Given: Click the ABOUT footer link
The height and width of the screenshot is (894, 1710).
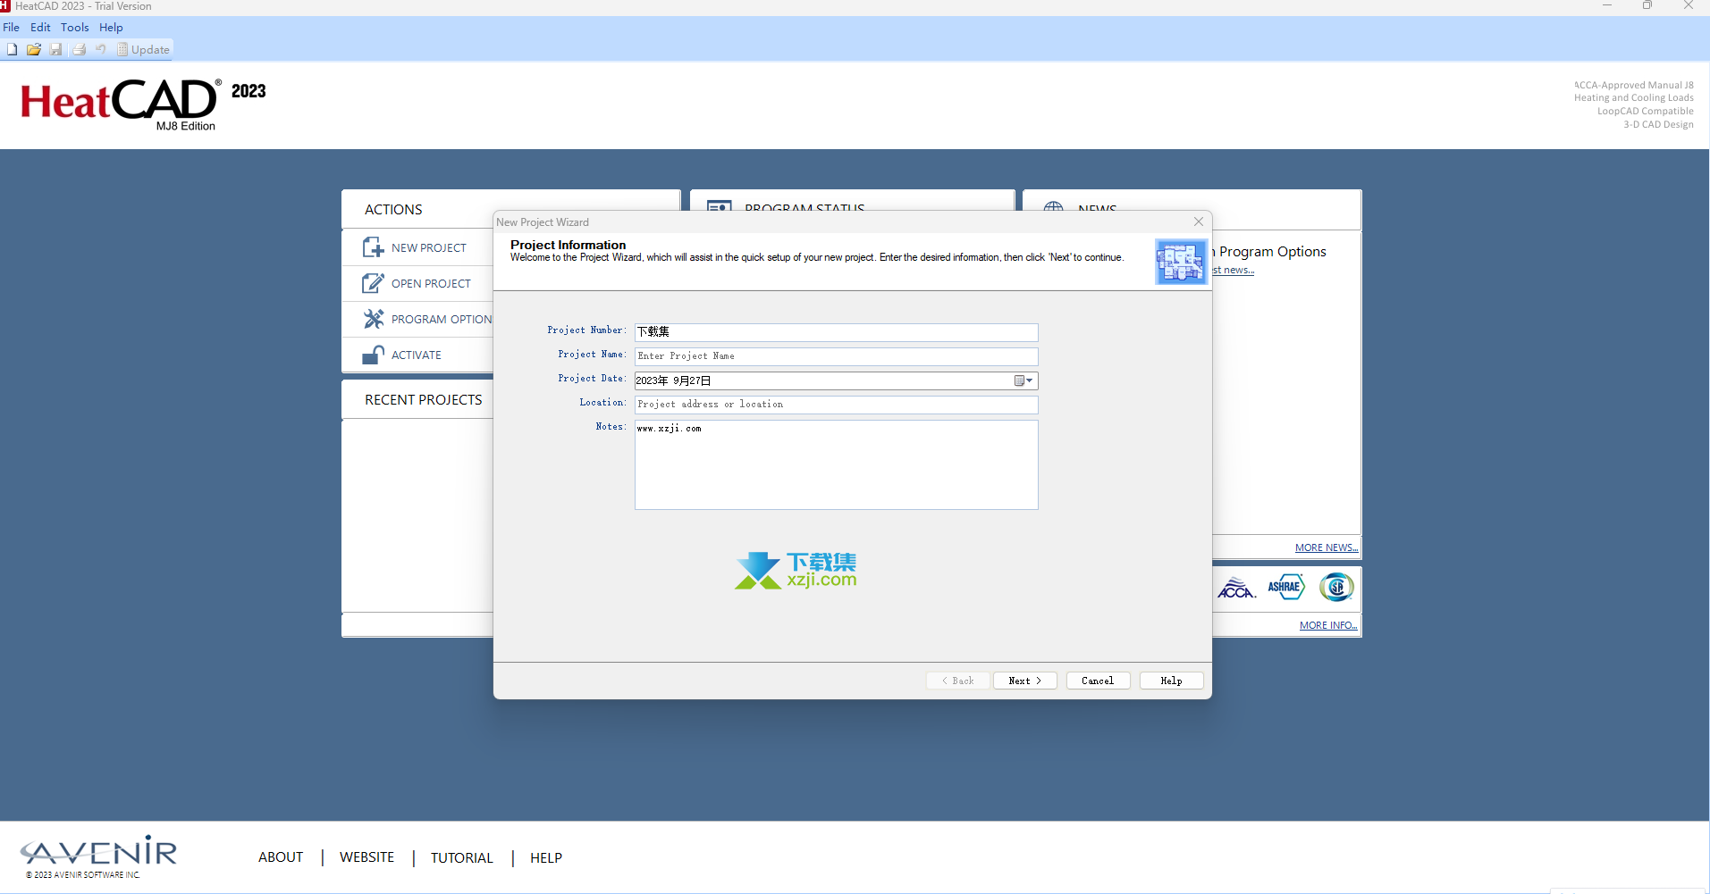Looking at the screenshot, I should click(x=281, y=857).
